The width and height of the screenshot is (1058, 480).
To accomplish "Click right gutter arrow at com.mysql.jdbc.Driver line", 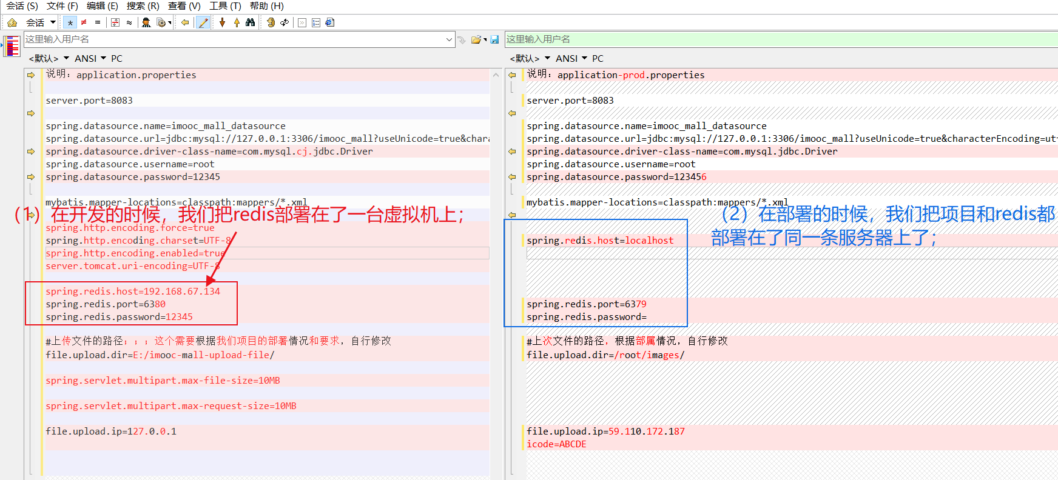I will (512, 152).
